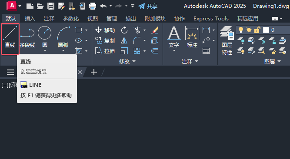Click the Open file folder icon
The height and width of the screenshot is (159, 290).
(x=40, y=6)
